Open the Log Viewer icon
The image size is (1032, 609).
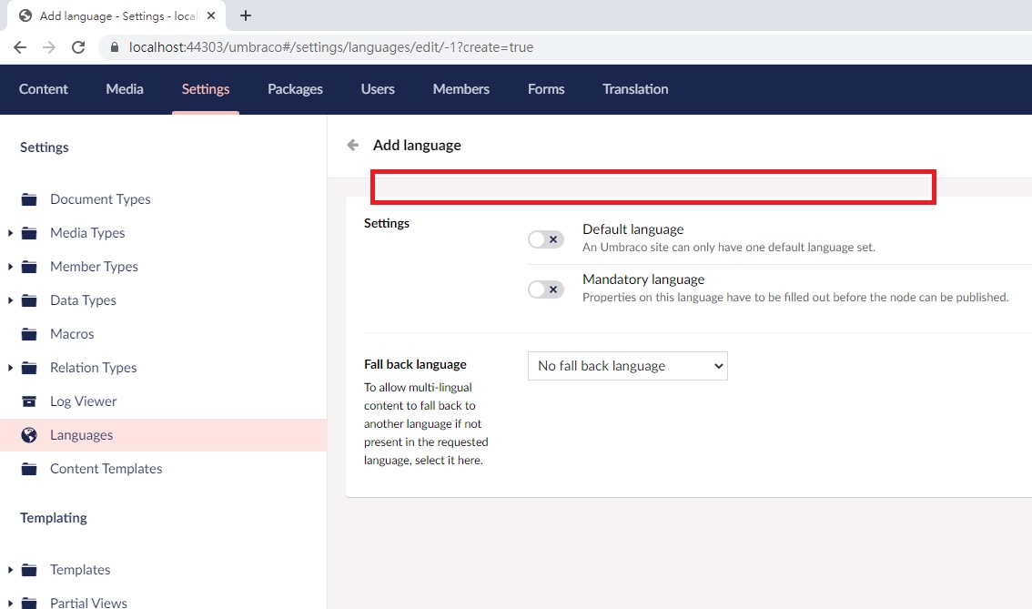pos(28,401)
